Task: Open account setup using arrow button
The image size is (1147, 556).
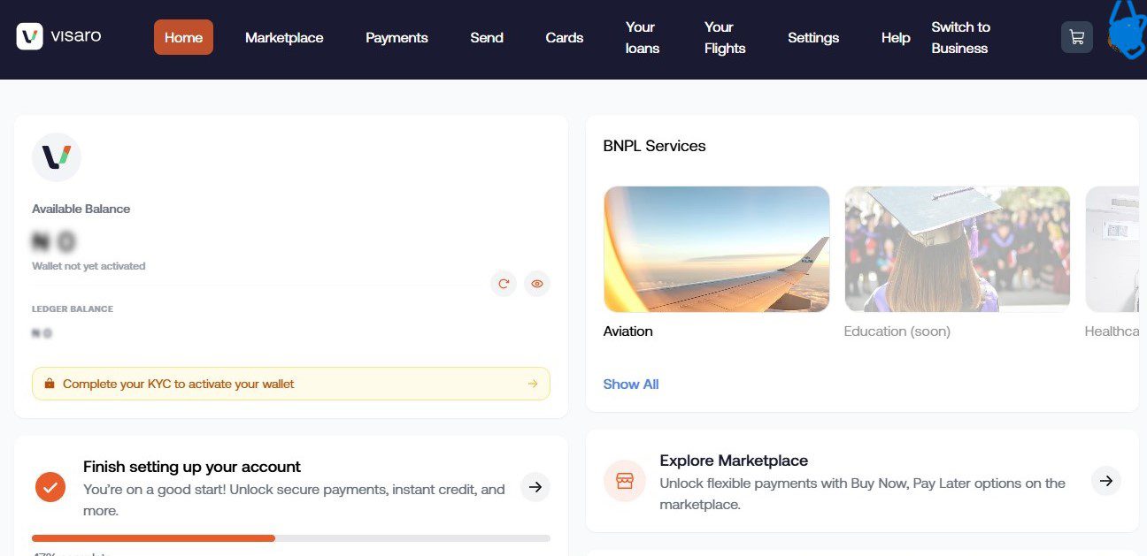Action: pos(535,486)
